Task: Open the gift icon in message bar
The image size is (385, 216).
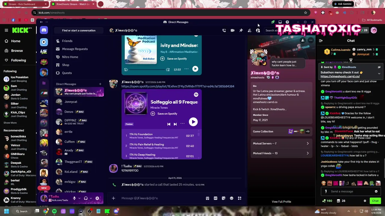Action: pos(208,198)
